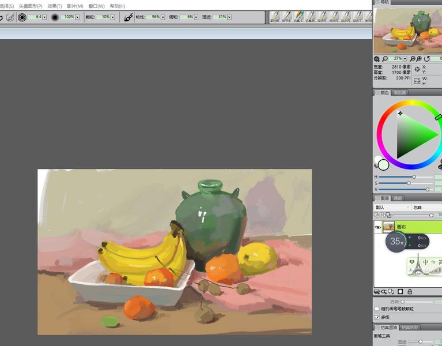Switch to the 图层 panel tab
Screen dimensions: 442x346
382,198
